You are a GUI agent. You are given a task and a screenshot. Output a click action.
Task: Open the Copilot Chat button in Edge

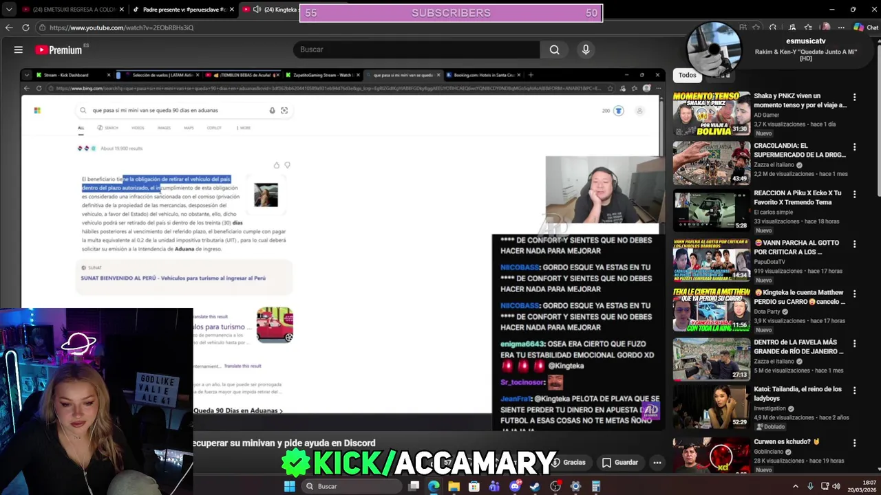[x=866, y=27]
